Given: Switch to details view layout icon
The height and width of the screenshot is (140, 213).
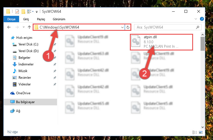Looking at the screenshot, I should (195, 132).
